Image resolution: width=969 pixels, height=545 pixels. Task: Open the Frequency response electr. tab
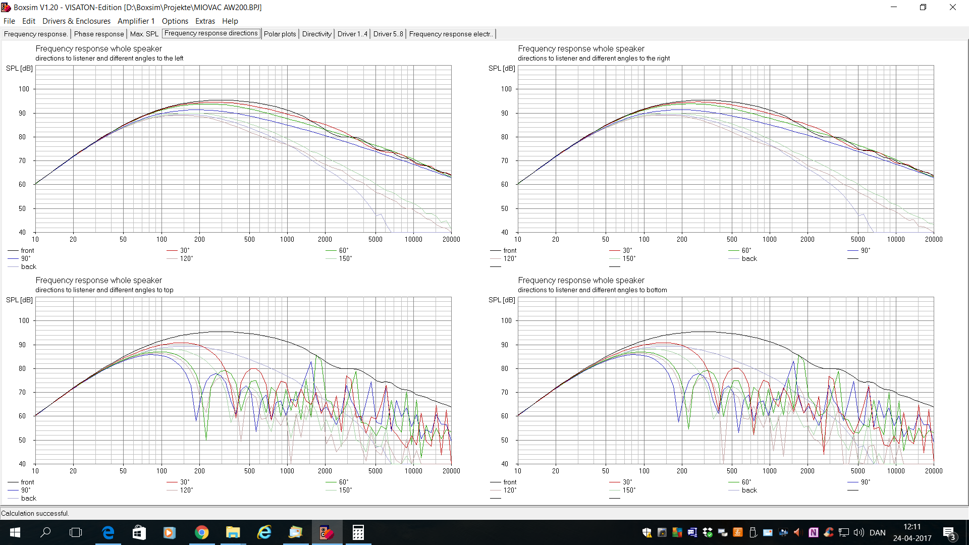[x=451, y=34]
